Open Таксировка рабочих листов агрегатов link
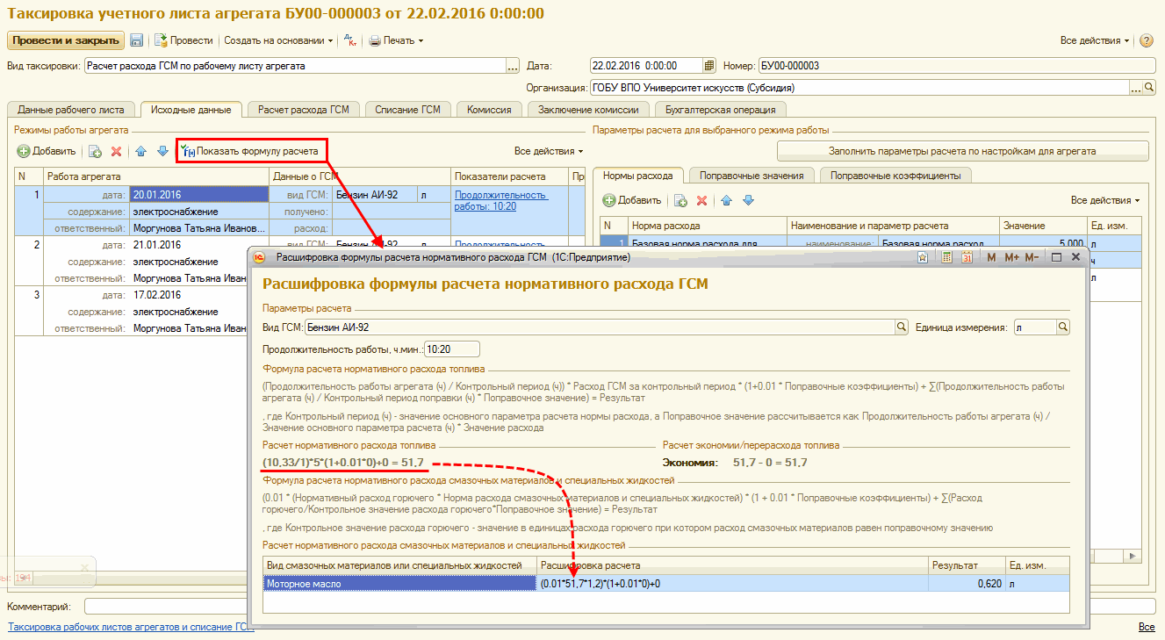1165x640 pixels. point(130,627)
